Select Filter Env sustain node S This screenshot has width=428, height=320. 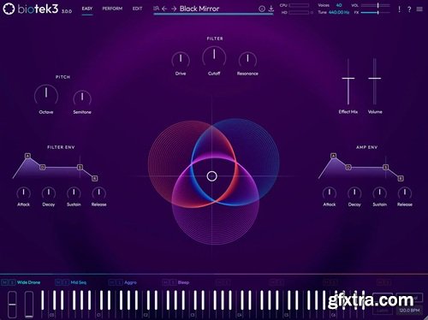(80, 167)
